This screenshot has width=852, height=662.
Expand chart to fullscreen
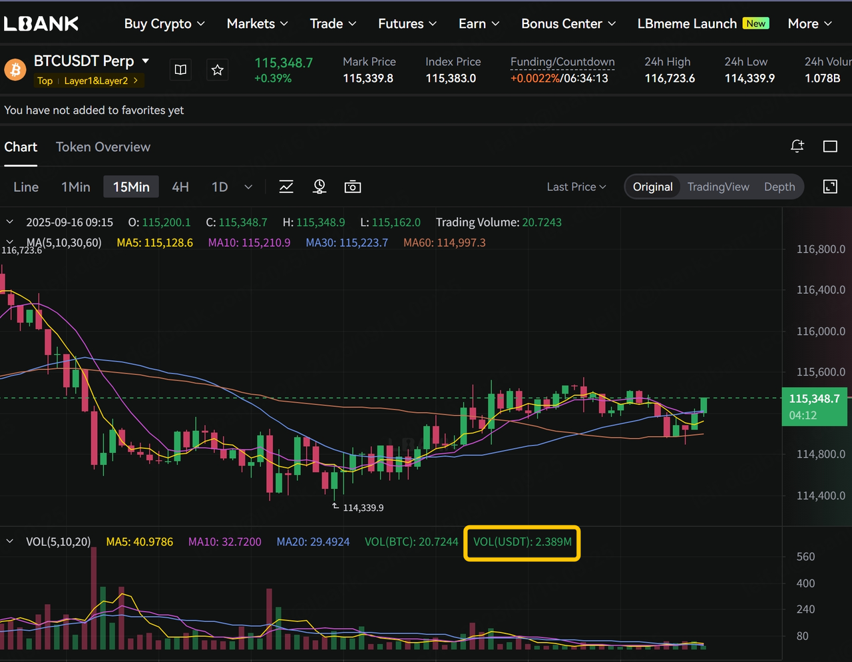point(830,187)
